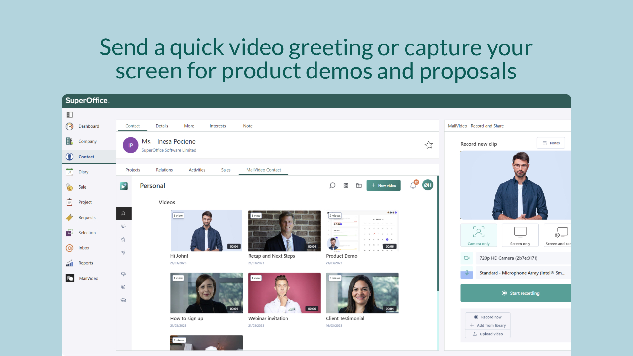Image resolution: width=633 pixels, height=356 pixels.
Task: Switch to the Activities tab
Action: click(x=197, y=170)
